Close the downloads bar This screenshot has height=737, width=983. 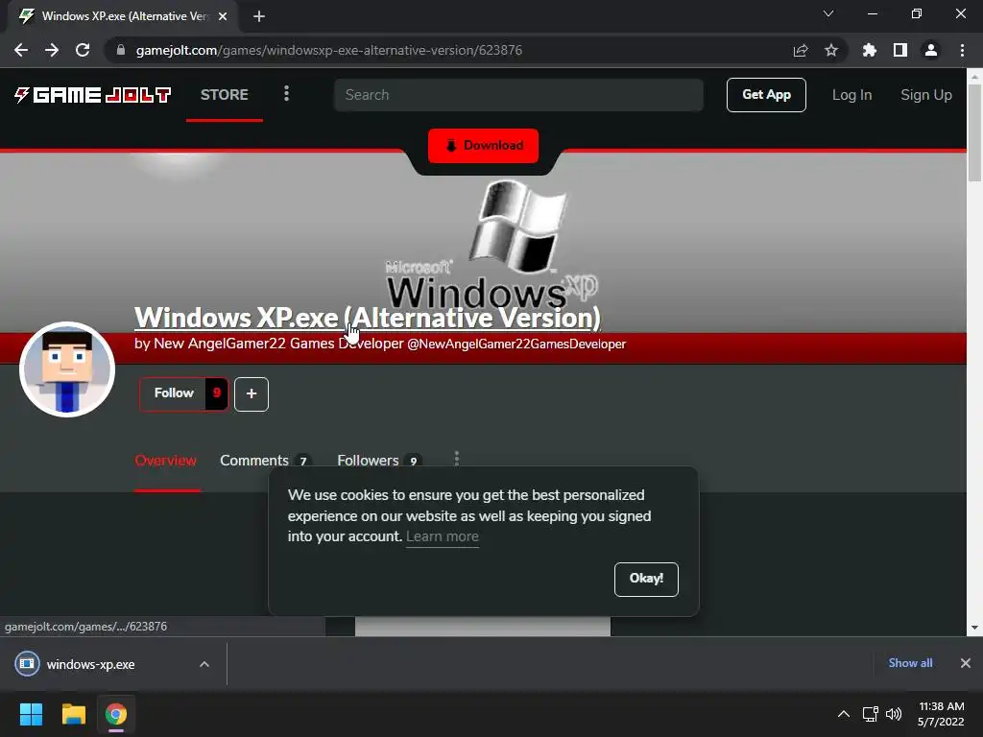pos(966,663)
